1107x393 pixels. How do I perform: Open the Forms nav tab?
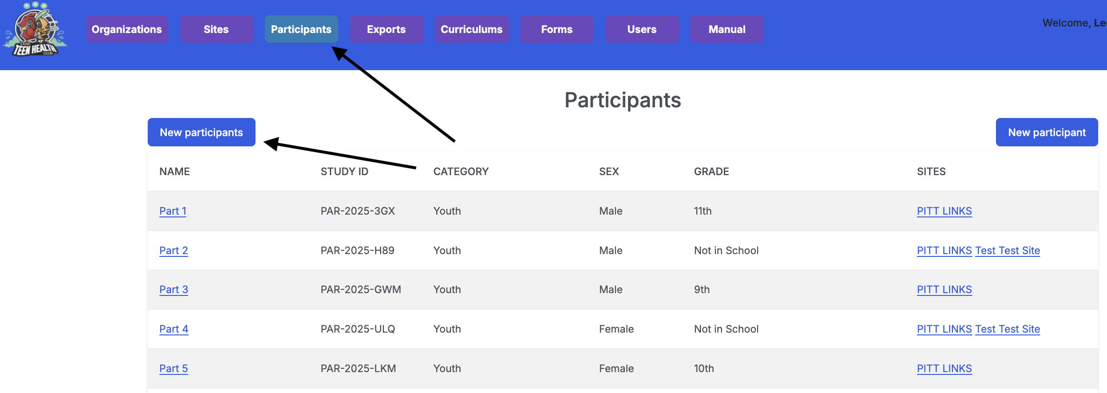coord(557,29)
